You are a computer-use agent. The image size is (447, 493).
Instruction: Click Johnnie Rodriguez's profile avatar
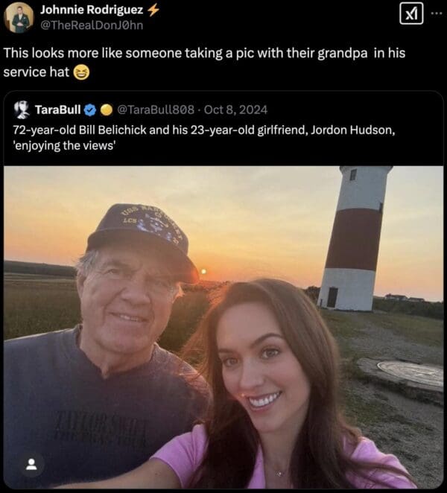(x=19, y=17)
